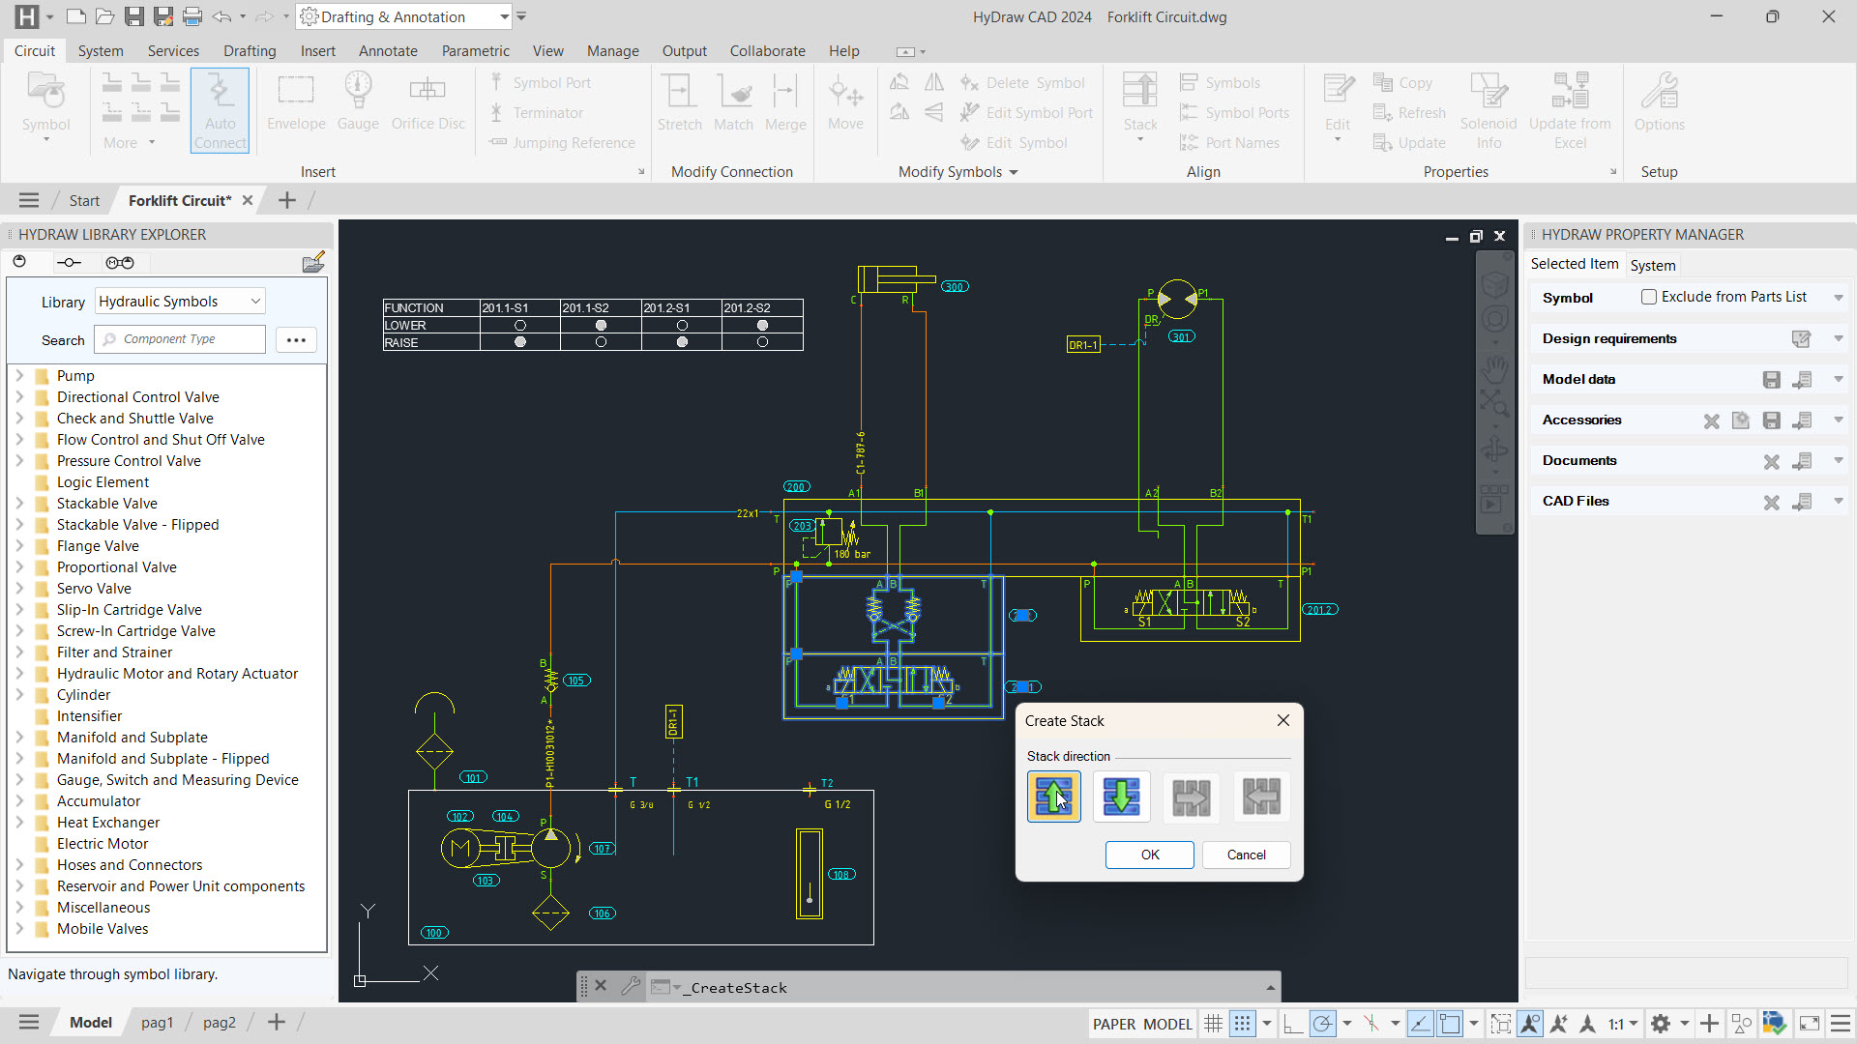Click the Stretch connection tool

(679, 102)
